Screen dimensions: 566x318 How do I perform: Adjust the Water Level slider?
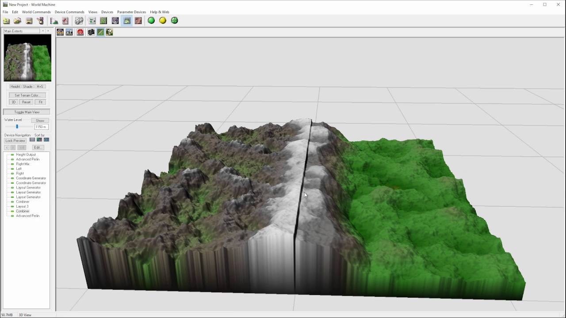coord(18,127)
